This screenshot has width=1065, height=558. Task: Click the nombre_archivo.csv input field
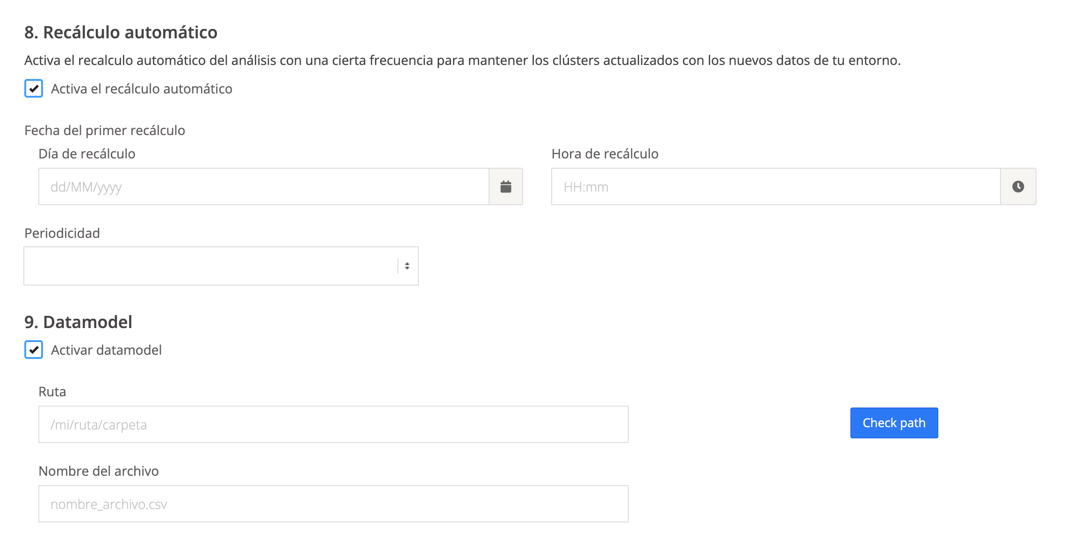tap(333, 504)
